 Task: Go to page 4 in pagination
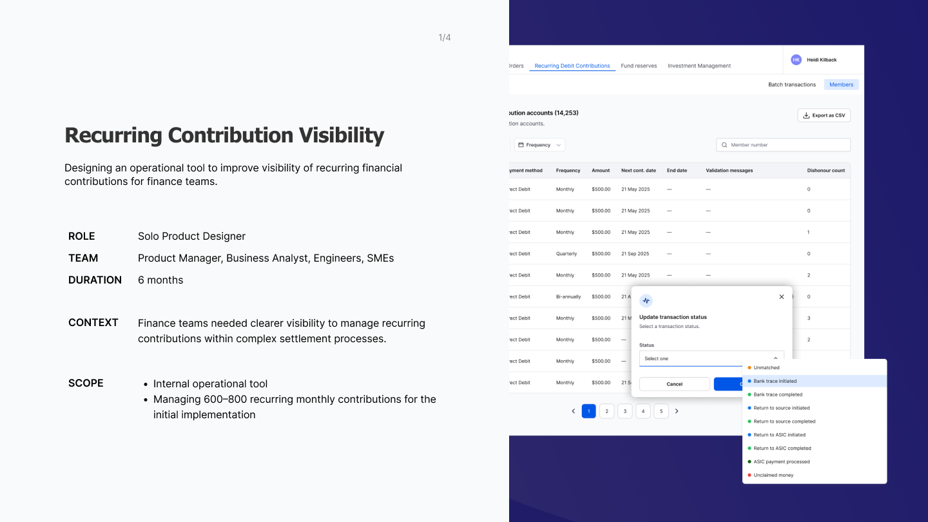pos(643,411)
